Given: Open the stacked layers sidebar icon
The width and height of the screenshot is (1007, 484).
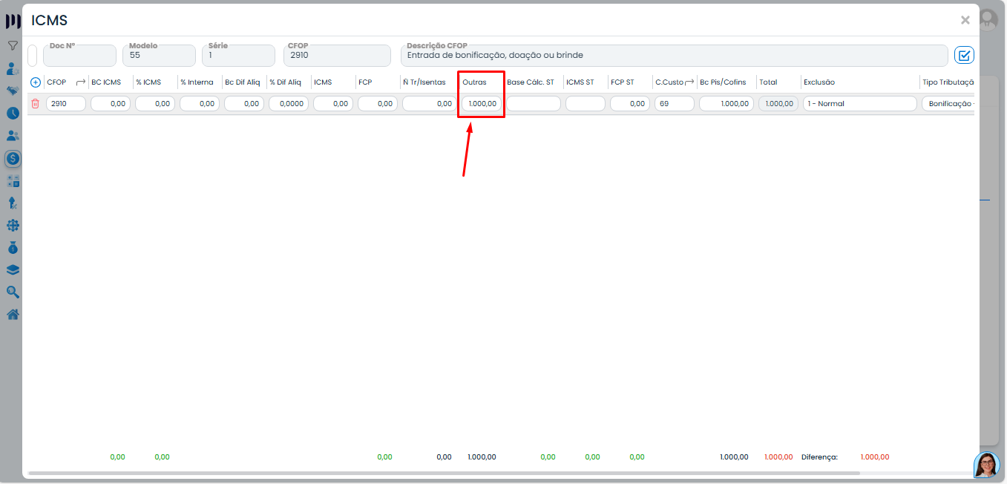Looking at the screenshot, I should coord(13,269).
